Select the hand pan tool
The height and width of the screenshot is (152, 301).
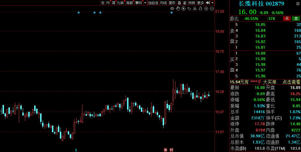pos(178,8)
